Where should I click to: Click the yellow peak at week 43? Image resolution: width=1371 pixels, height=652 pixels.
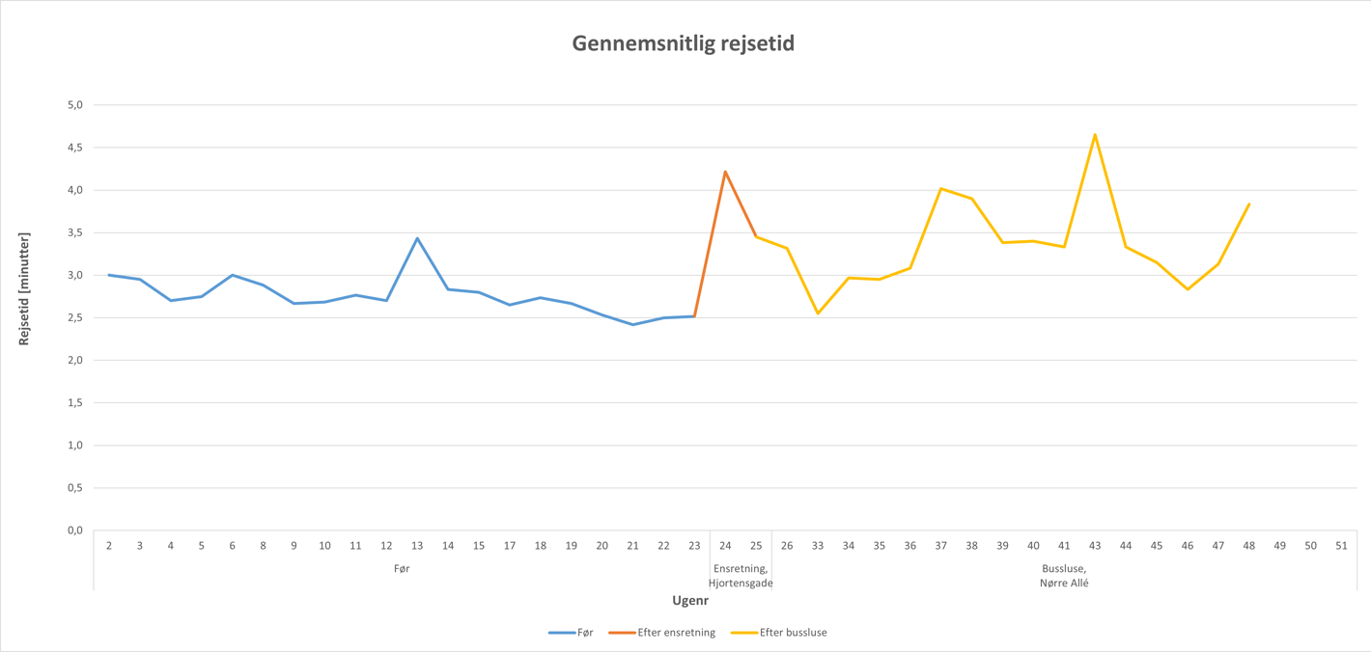click(x=1095, y=135)
